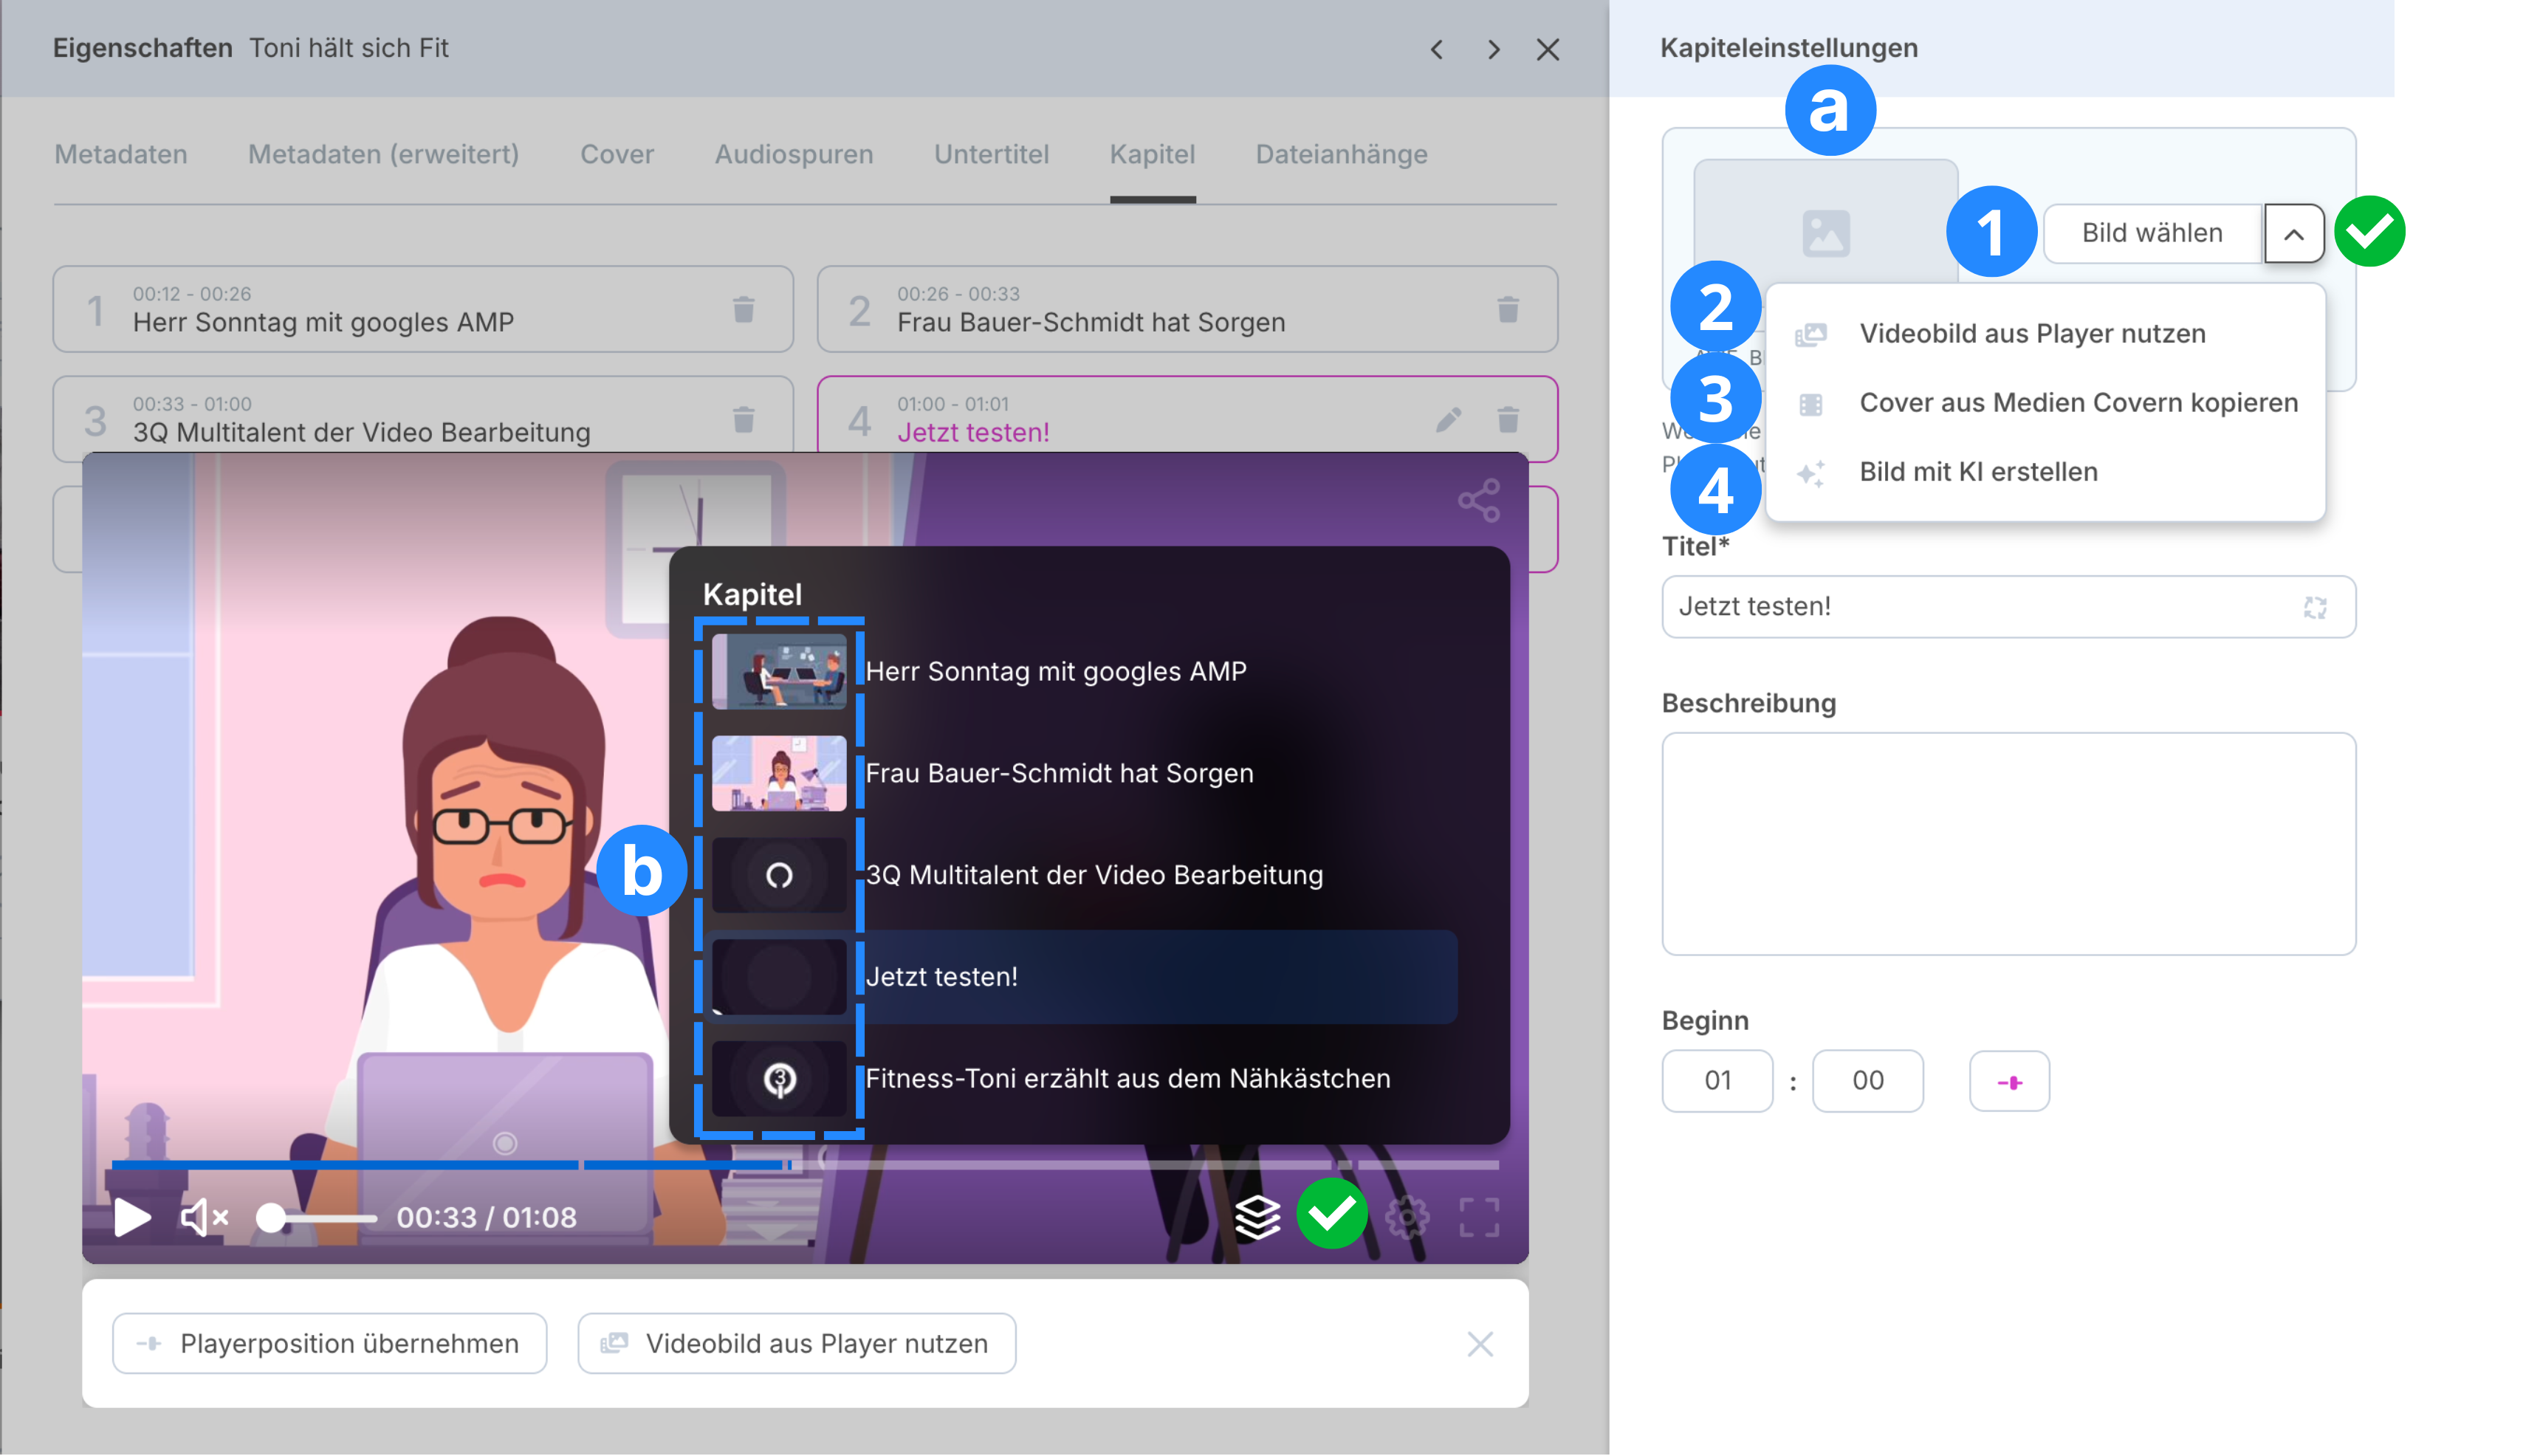The height and width of the screenshot is (1456, 2540).
Task: Click pencil edit icon on chapter 4
Action: coord(1448,419)
